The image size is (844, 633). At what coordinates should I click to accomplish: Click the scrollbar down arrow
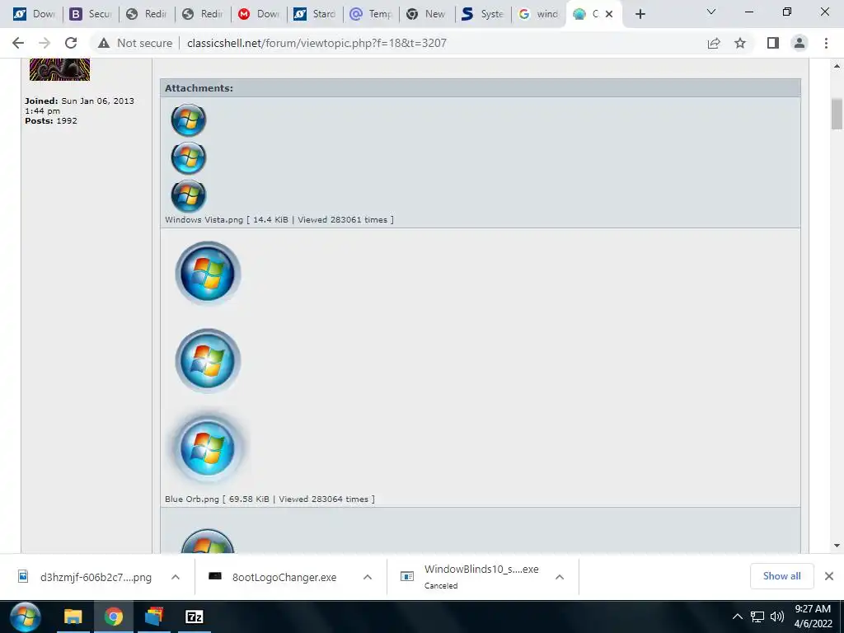[837, 546]
